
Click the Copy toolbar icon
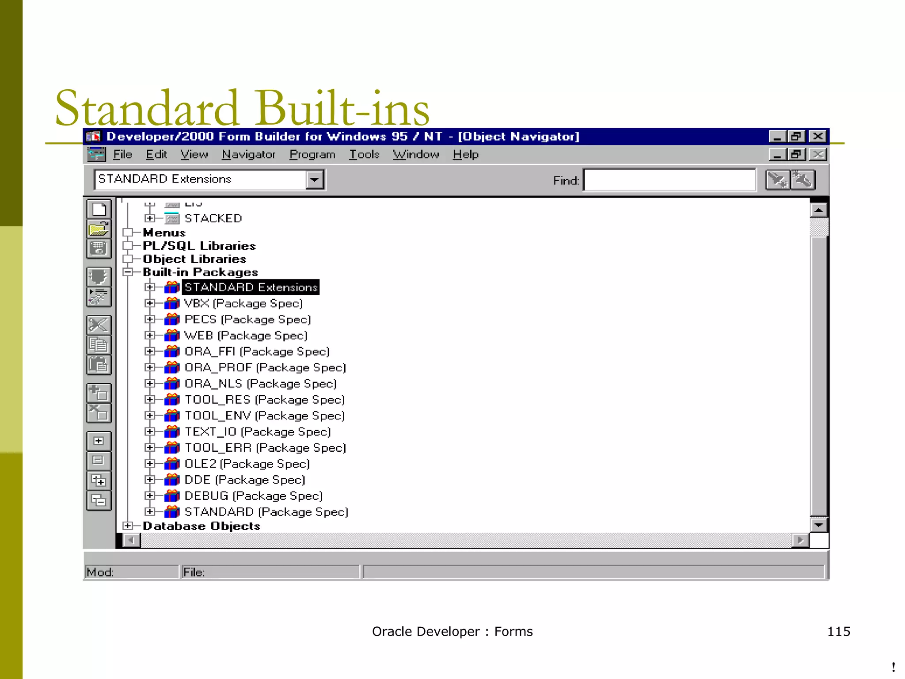(x=99, y=345)
